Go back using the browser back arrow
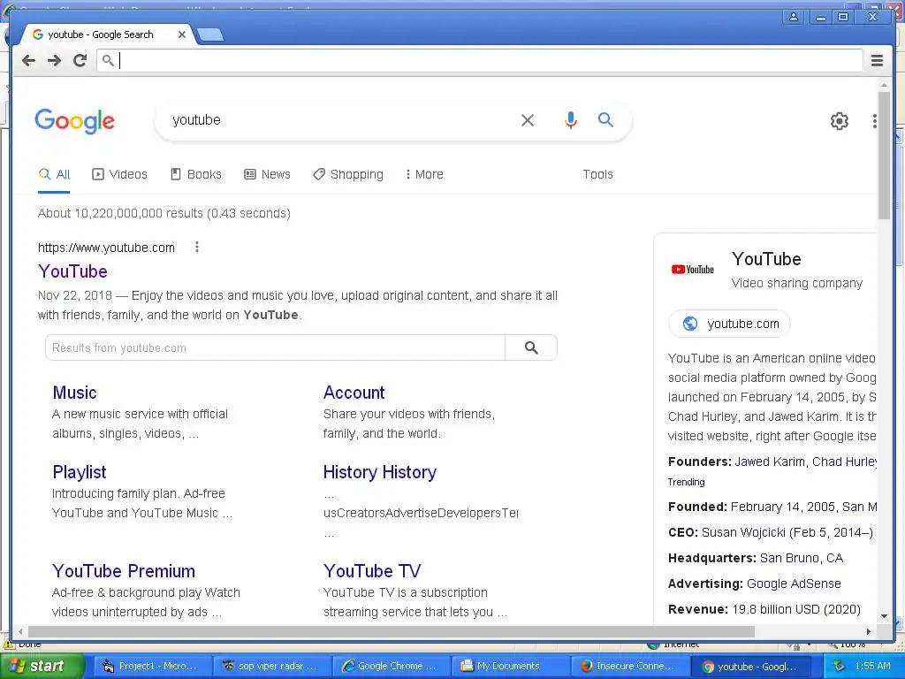905x679 pixels. (28, 60)
